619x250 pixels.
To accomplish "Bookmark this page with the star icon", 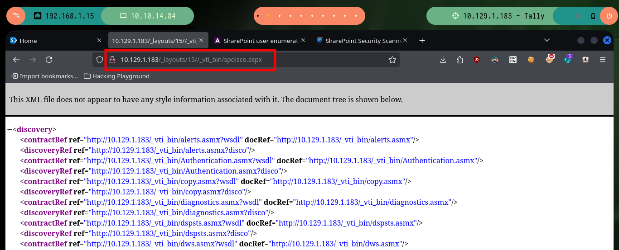I will pyautogui.click(x=392, y=60).
